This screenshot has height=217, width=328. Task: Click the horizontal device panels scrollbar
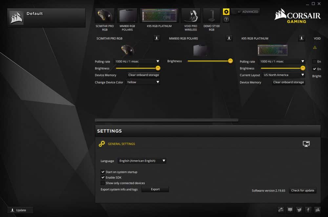pyautogui.click(x=167, y=120)
